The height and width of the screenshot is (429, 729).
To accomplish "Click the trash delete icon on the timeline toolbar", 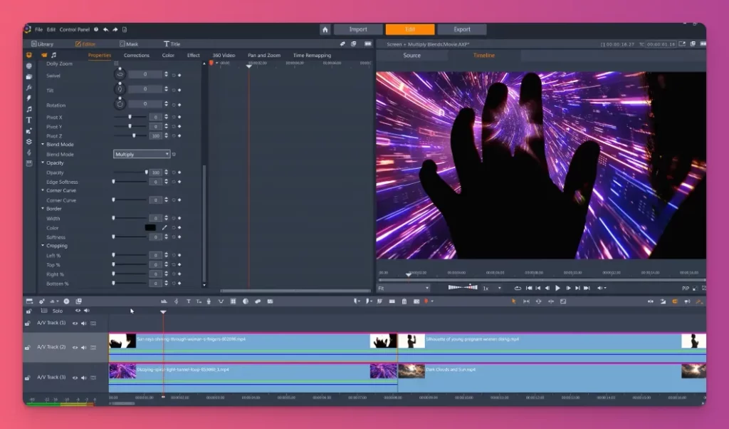I will point(404,301).
